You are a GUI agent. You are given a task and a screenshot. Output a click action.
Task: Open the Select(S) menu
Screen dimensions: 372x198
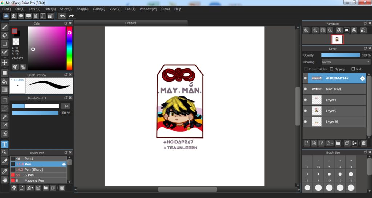tap(66, 9)
